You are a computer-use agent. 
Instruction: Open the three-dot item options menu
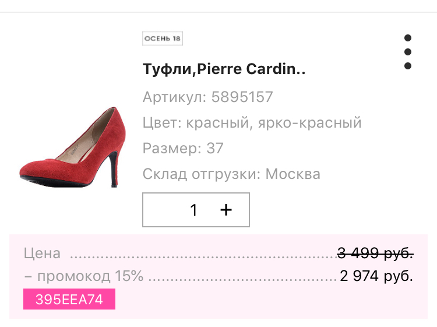(408, 52)
